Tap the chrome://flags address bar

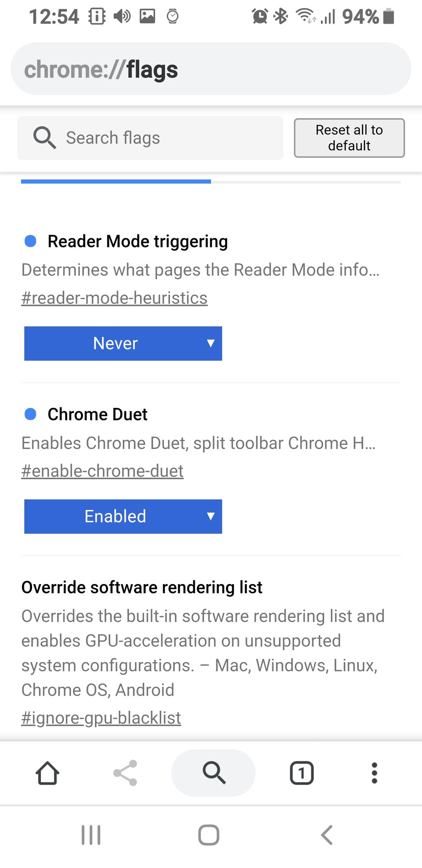click(x=211, y=69)
